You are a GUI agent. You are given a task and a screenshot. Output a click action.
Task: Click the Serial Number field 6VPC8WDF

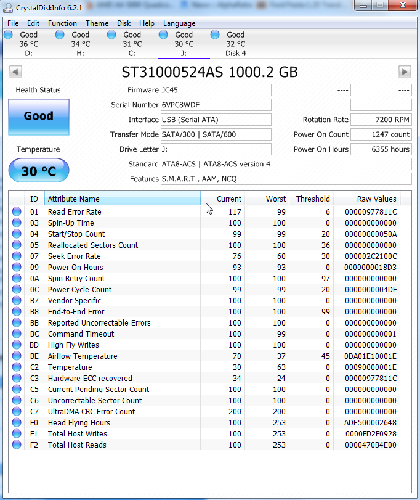point(216,105)
